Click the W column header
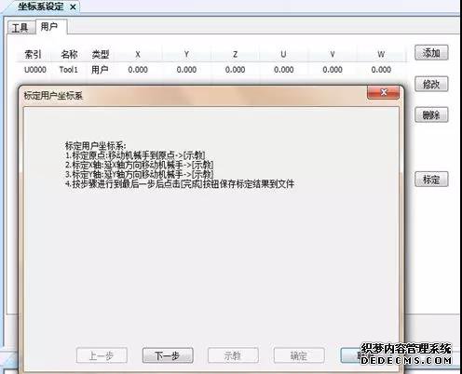 pos(381,54)
